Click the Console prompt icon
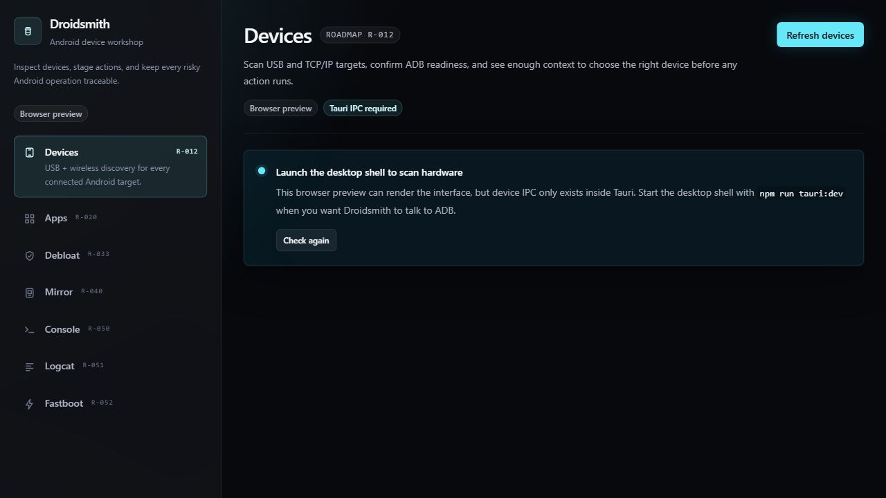Image resolution: width=886 pixels, height=498 pixels. pyautogui.click(x=30, y=330)
